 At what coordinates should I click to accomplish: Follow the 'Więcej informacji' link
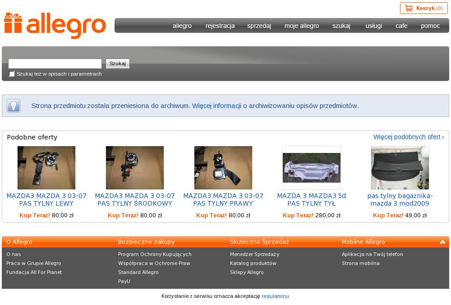point(216,106)
